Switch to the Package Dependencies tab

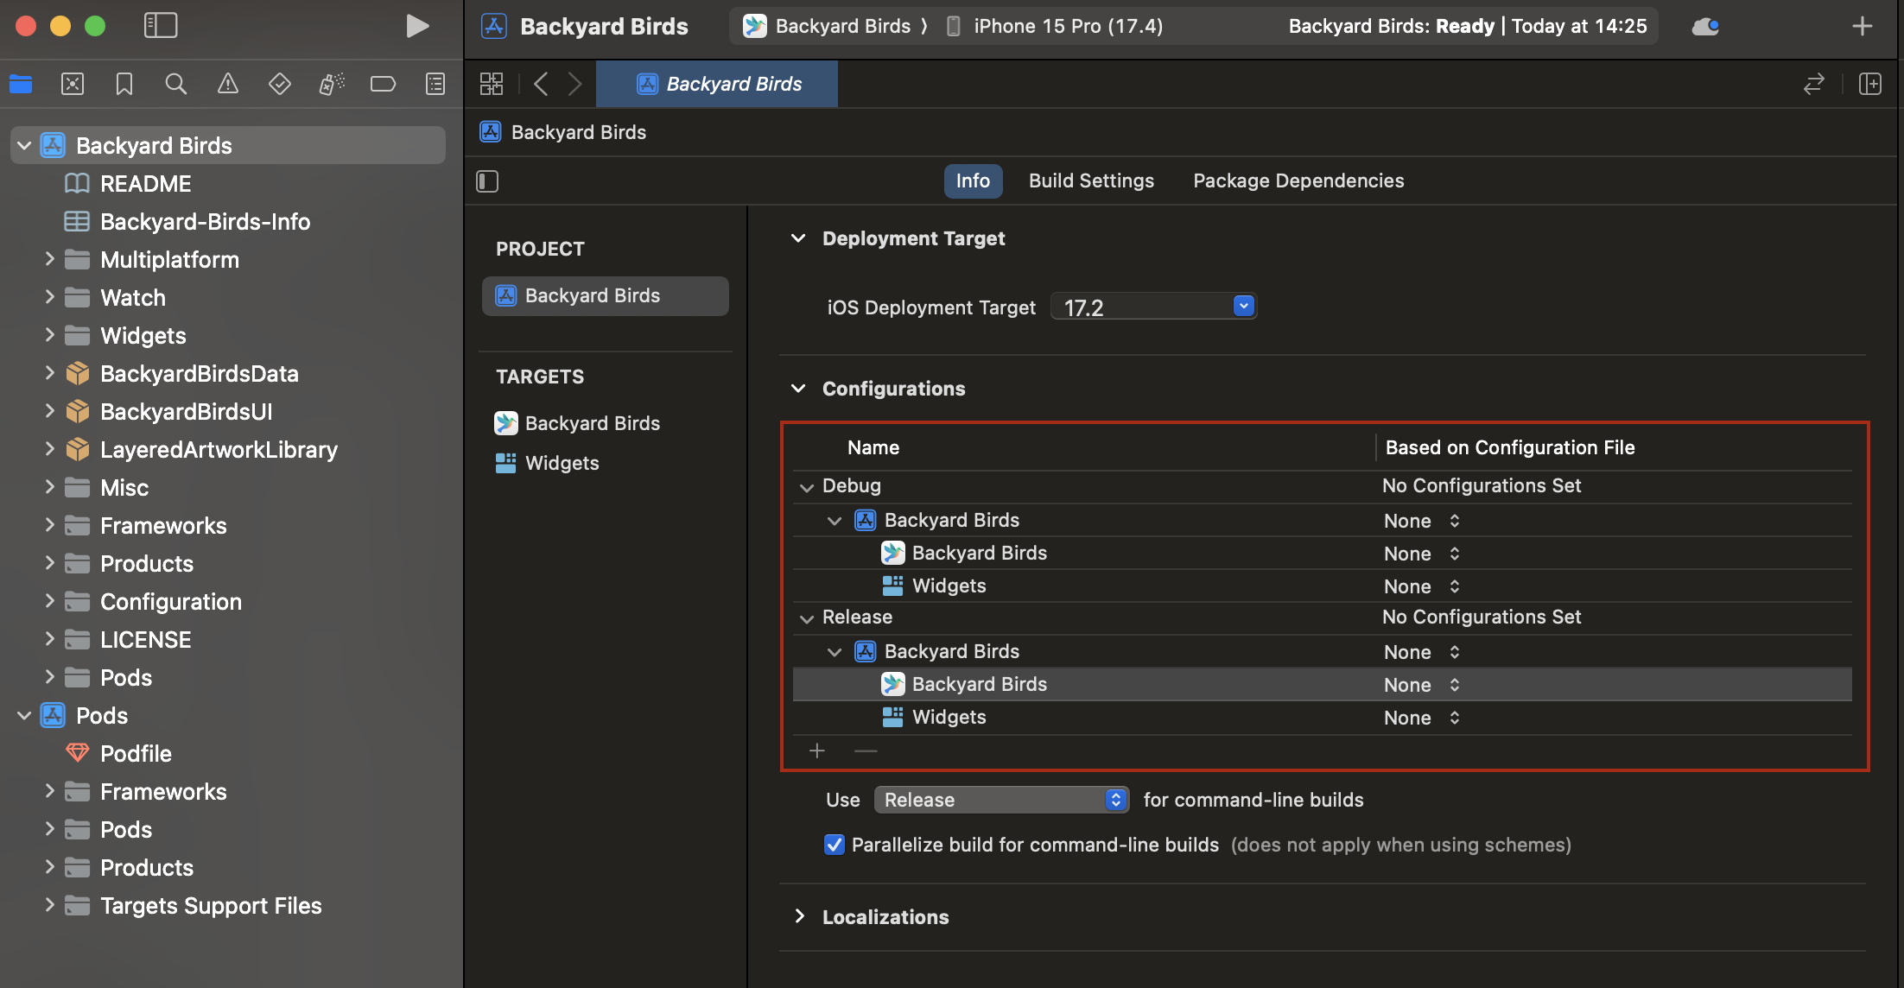(1298, 180)
